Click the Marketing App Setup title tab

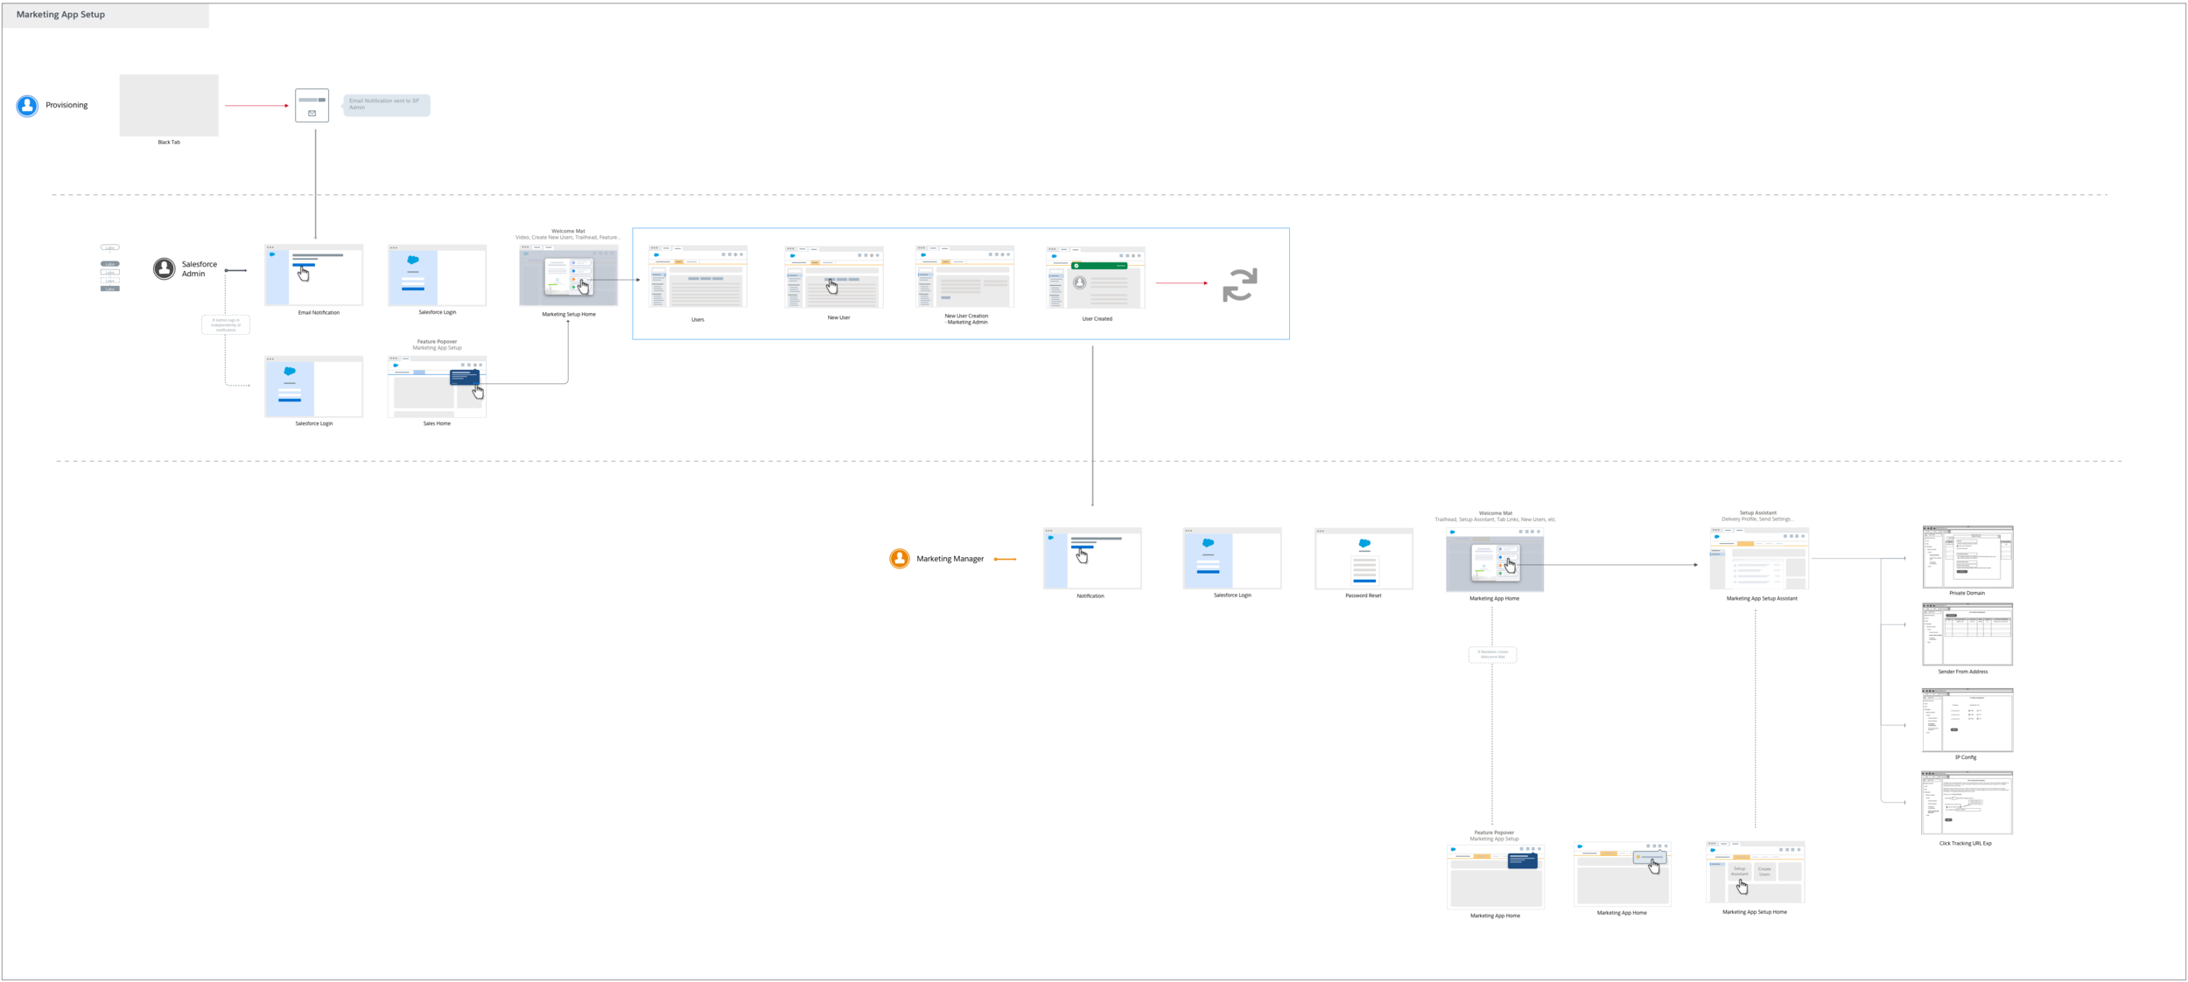click(x=105, y=15)
